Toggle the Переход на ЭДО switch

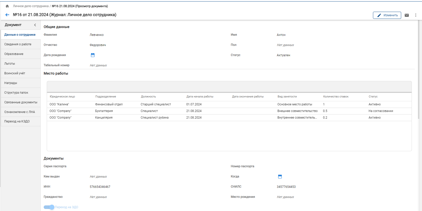49,207
